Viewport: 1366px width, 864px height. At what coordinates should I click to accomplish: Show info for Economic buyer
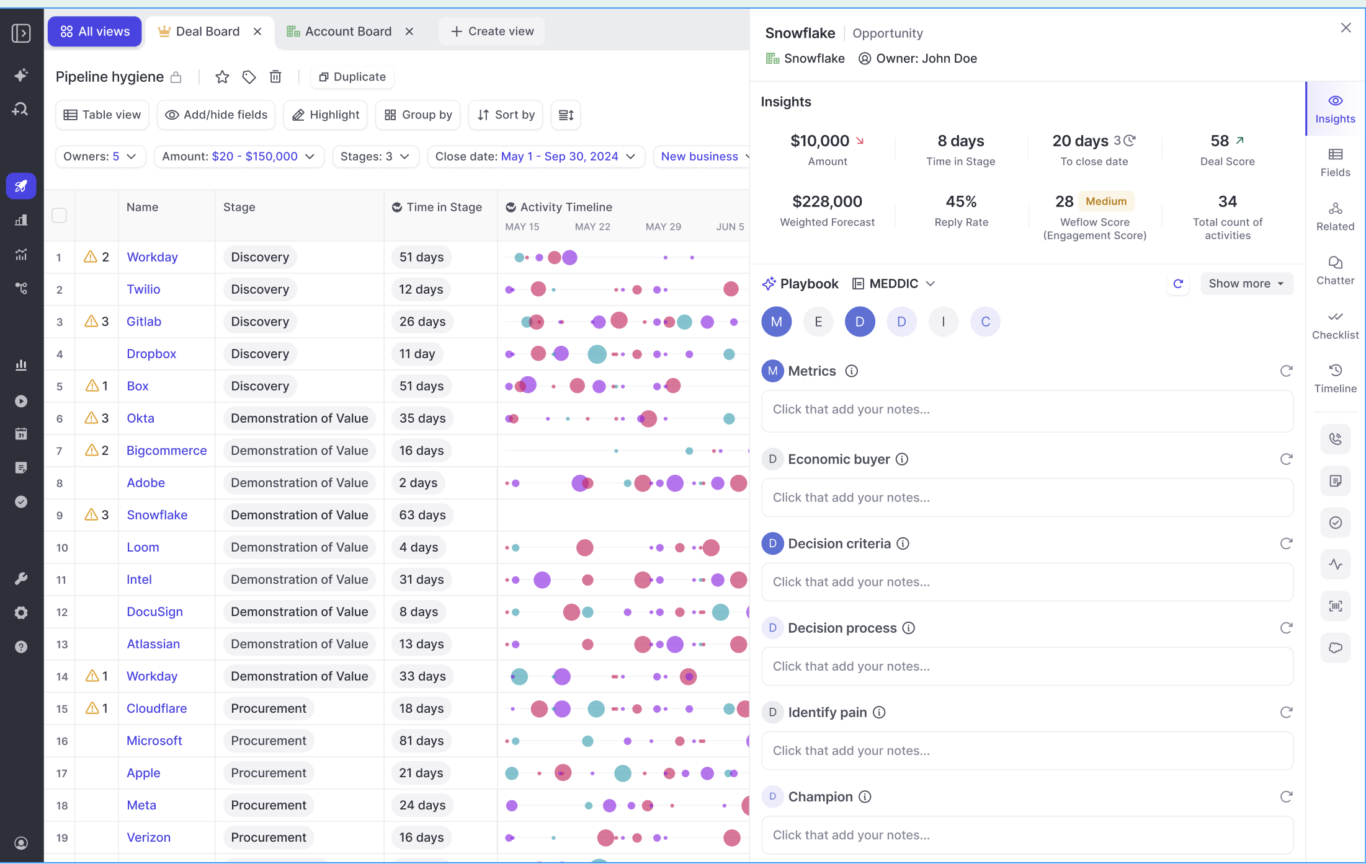tap(902, 459)
